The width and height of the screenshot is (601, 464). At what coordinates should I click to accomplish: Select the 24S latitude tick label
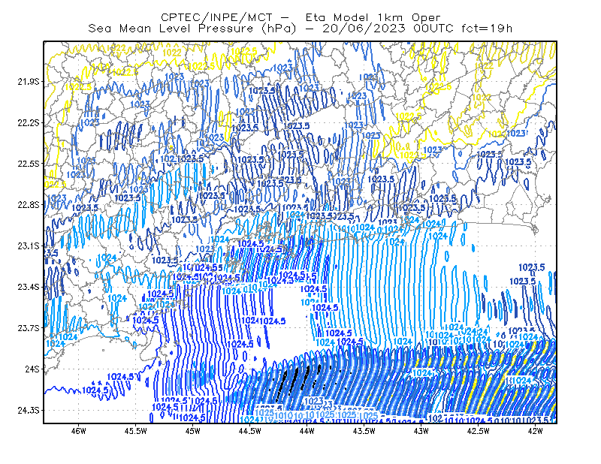click(x=32, y=369)
